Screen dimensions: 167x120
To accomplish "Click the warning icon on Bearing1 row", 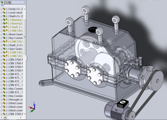I will point(6,23).
